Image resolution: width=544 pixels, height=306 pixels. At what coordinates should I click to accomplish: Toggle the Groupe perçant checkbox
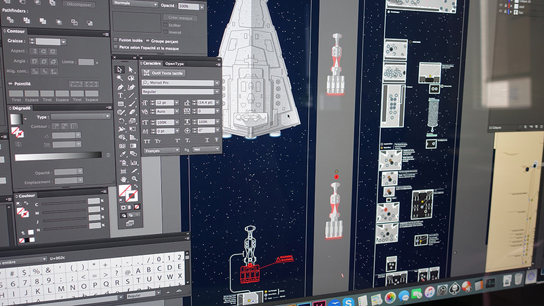pos(148,41)
